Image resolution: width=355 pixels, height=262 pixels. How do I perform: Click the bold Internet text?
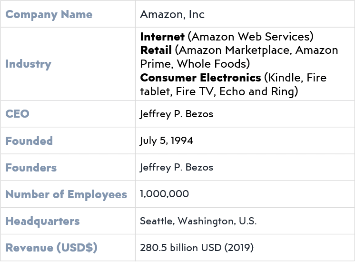pyautogui.click(x=162, y=37)
